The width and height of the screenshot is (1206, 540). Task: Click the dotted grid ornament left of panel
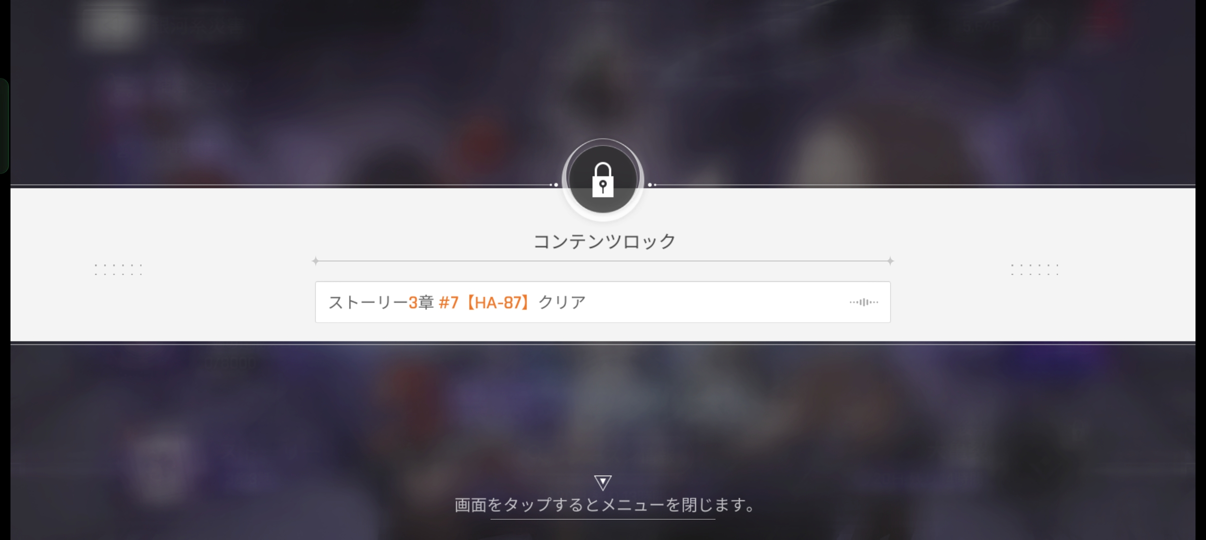pyautogui.click(x=118, y=269)
